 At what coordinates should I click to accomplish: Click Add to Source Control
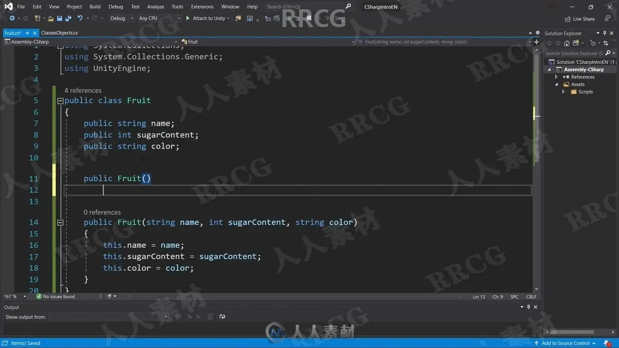click(x=565, y=343)
